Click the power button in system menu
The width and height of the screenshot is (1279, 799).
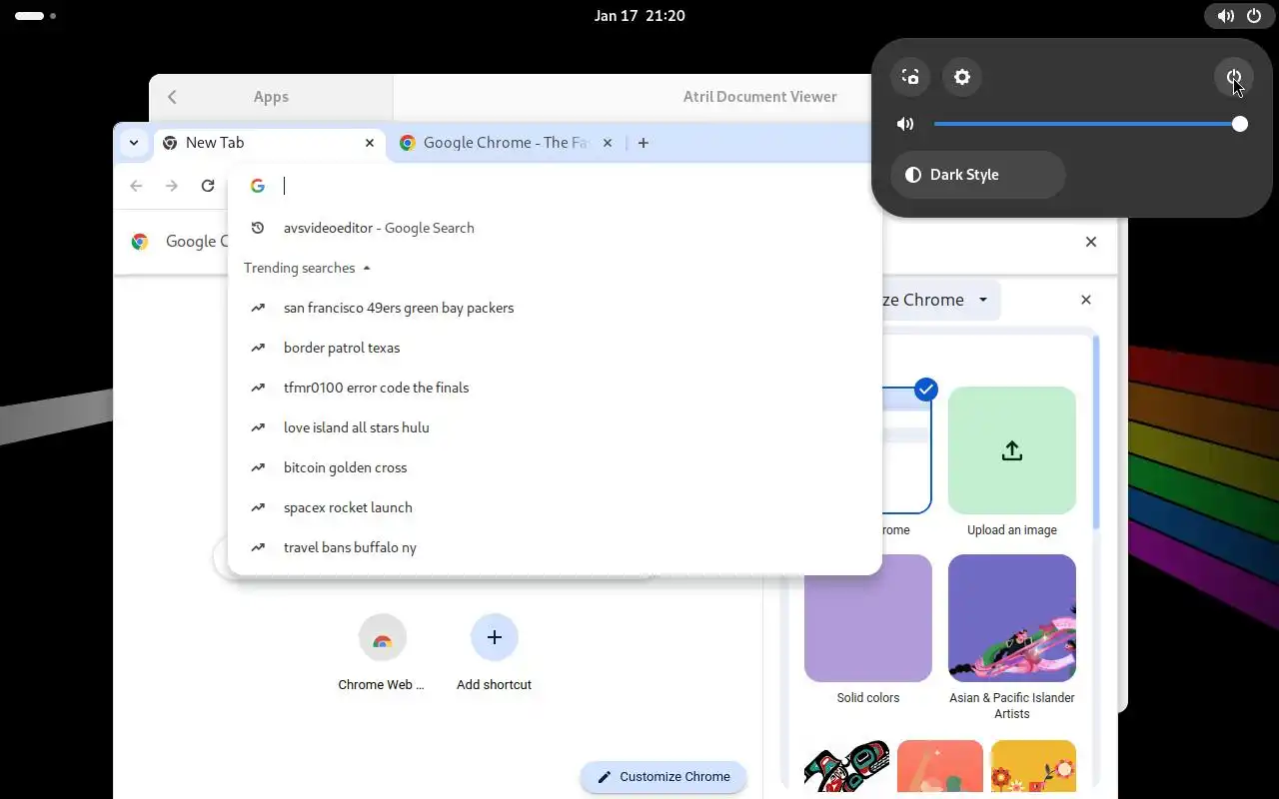[x=1234, y=77]
